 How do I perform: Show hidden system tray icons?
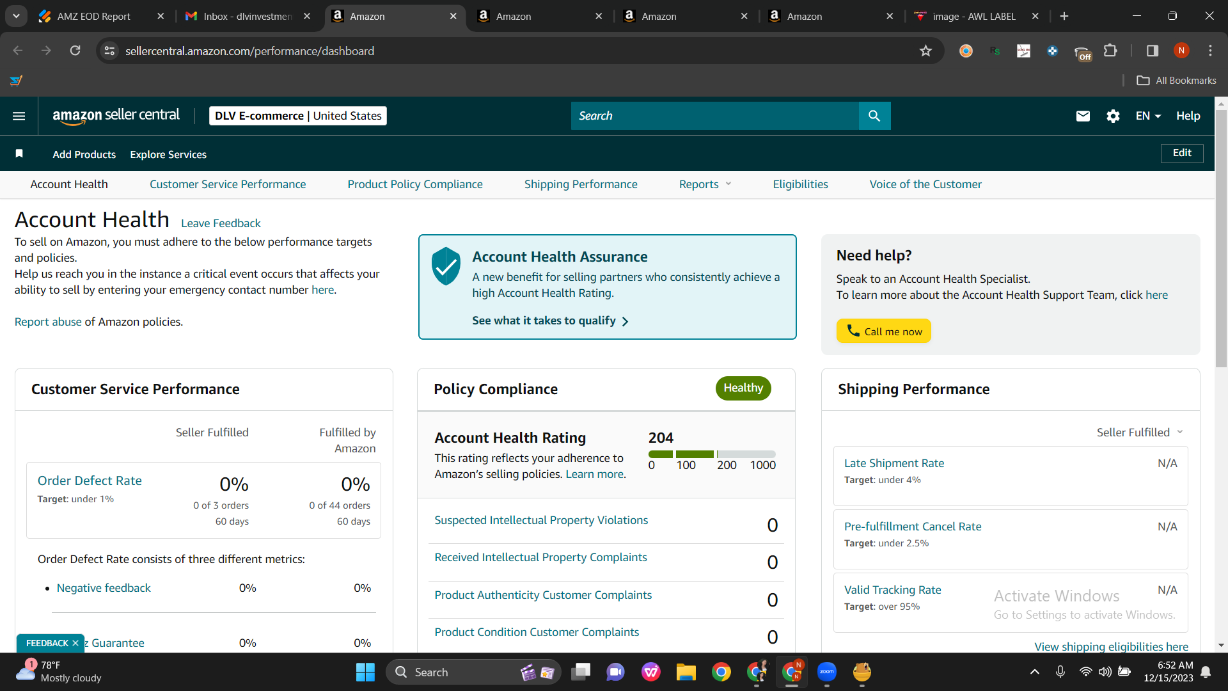point(1034,672)
